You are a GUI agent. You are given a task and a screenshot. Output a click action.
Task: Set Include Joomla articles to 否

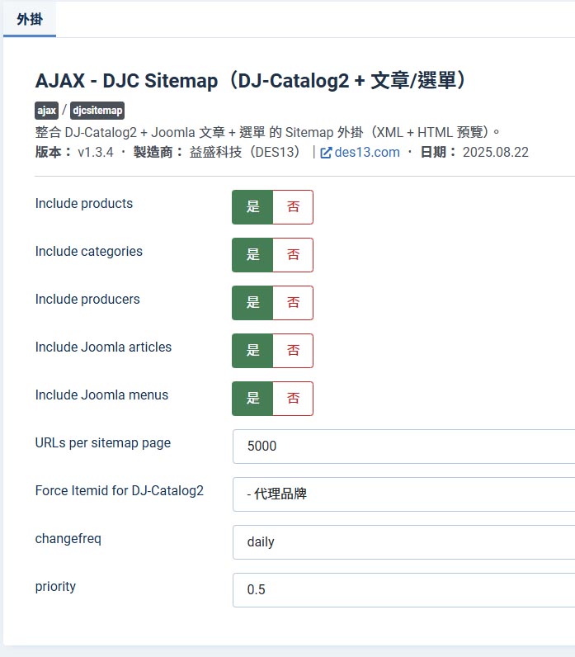(293, 351)
